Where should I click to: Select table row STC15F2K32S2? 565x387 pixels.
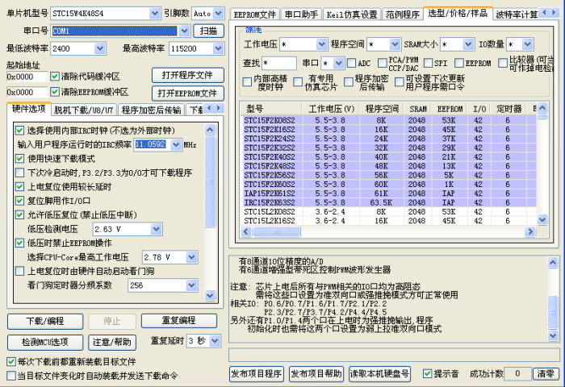(x=388, y=148)
